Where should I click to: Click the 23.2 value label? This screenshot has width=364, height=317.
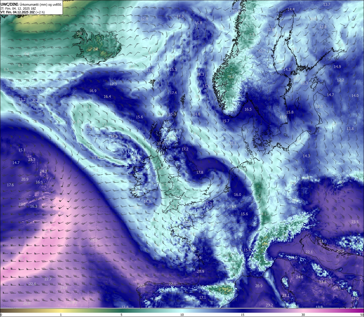point(269,305)
